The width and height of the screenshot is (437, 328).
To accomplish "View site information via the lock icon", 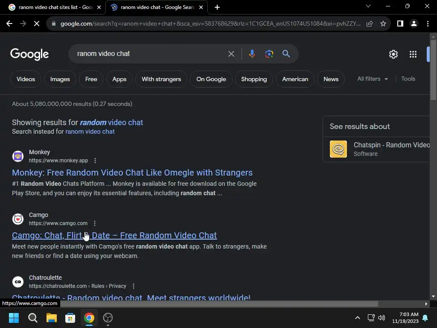I will click(x=53, y=24).
